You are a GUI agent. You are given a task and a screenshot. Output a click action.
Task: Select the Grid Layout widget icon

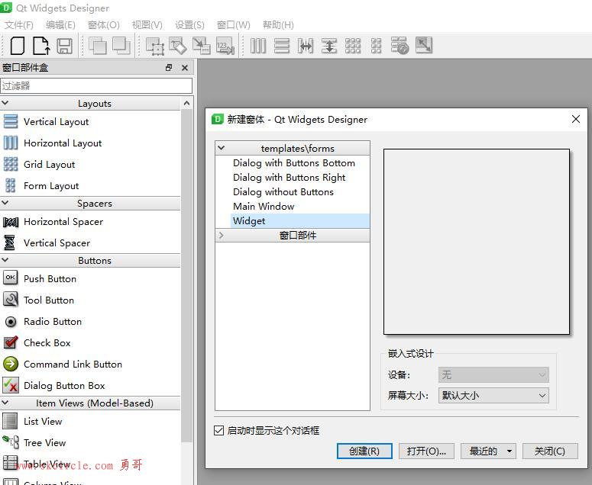(11, 164)
